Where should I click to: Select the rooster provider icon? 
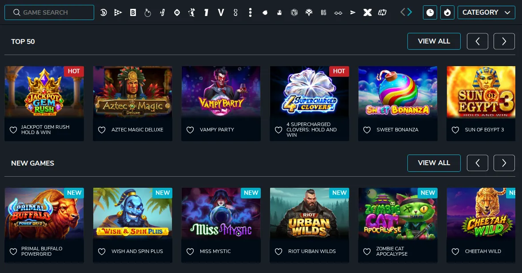[192, 12]
